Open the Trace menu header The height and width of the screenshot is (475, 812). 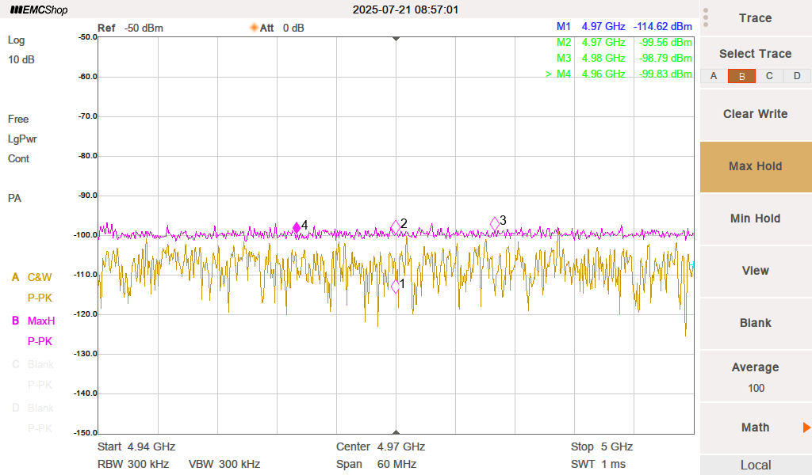[755, 18]
